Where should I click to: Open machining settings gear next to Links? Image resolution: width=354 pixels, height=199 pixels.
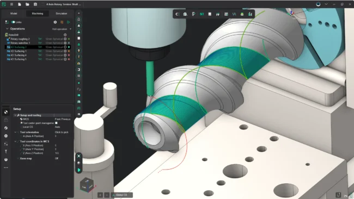pos(55,22)
